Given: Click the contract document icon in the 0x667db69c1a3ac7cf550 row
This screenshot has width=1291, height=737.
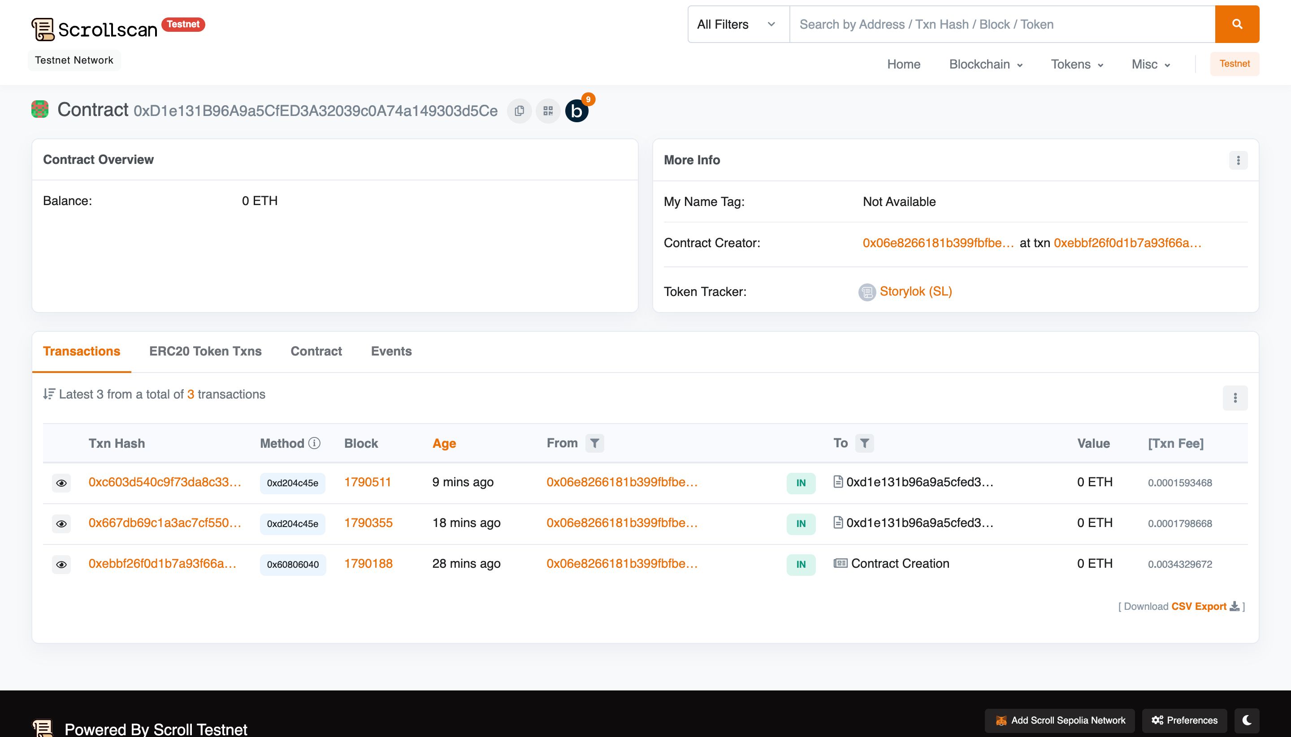Looking at the screenshot, I should click(838, 523).
